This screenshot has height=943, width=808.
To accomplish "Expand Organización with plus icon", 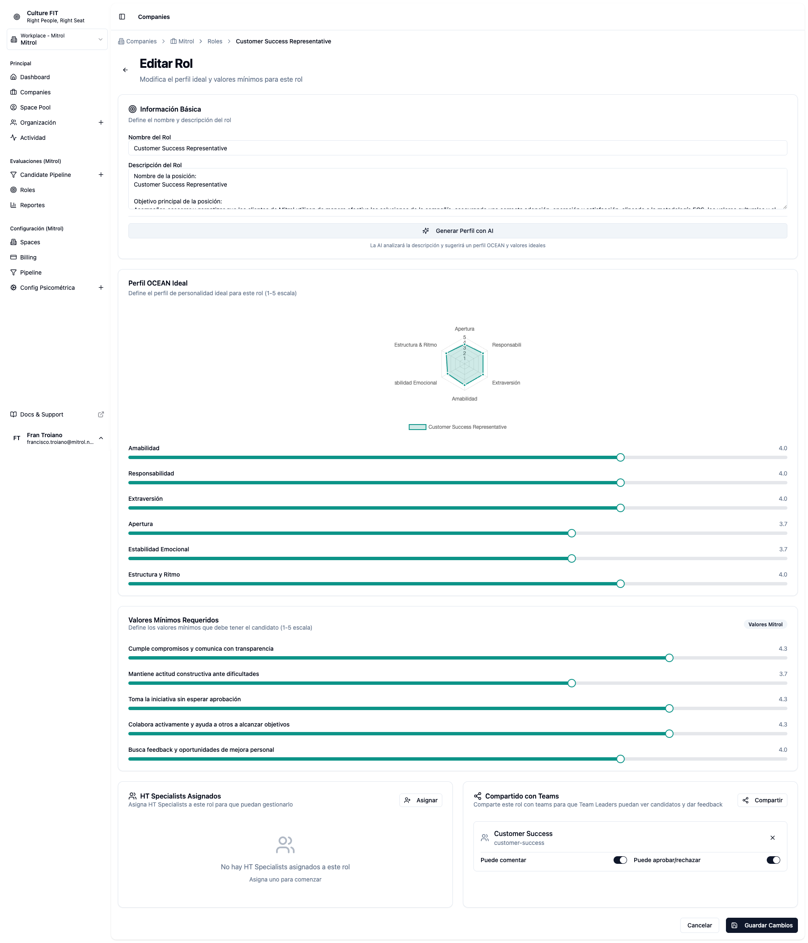I will click(101, 123).
